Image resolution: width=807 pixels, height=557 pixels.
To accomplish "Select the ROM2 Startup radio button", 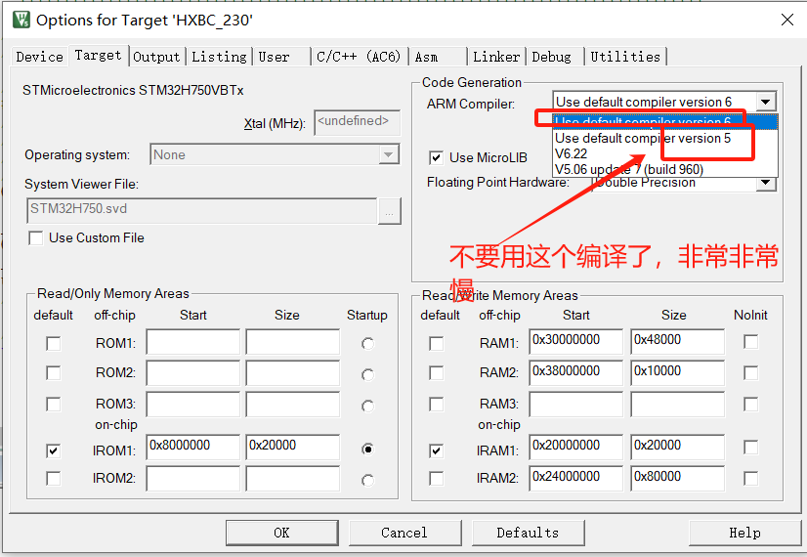I will click(367, 375).
